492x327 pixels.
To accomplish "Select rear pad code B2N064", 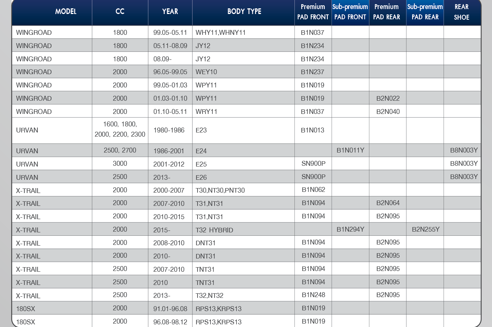I will tap(388, 203).
